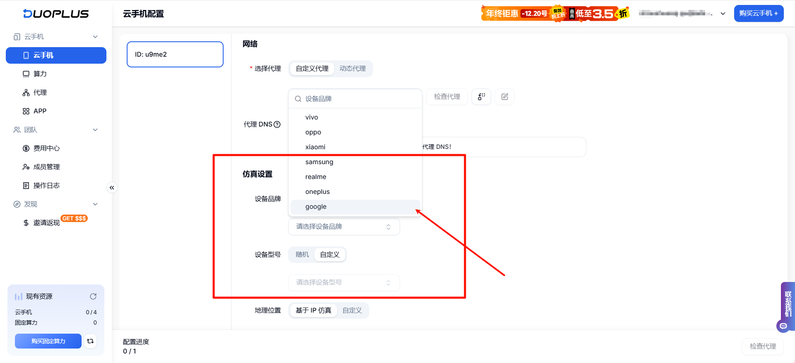Click 购买云手机 + button
795x363 pixels.
coord(759,13)
